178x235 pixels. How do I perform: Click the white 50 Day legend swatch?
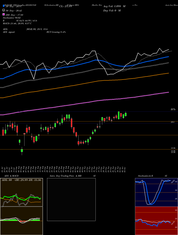(x=4, y=10)
